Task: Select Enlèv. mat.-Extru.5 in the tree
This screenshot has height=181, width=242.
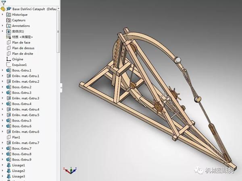Action: (x=26, y=115)
